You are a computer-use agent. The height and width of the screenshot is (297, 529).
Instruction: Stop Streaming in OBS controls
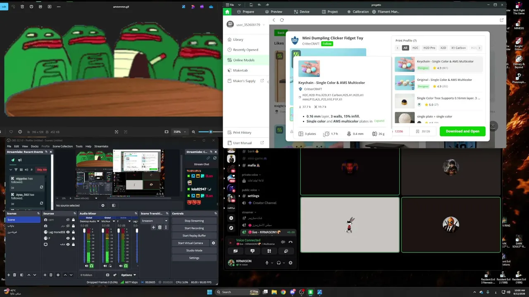pyautogui.click(x=194, y=221)
